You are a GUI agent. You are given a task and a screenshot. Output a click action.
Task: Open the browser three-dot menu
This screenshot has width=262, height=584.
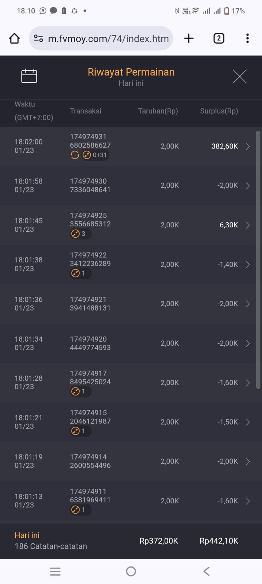click(x=247, y=38)
